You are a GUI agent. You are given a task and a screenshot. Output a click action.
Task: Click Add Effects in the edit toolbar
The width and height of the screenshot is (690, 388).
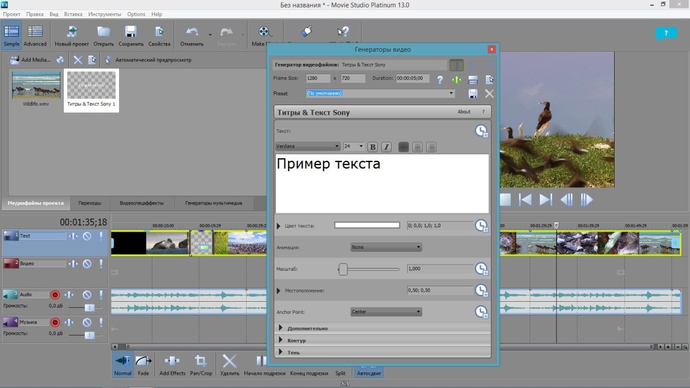coord(172,365)
